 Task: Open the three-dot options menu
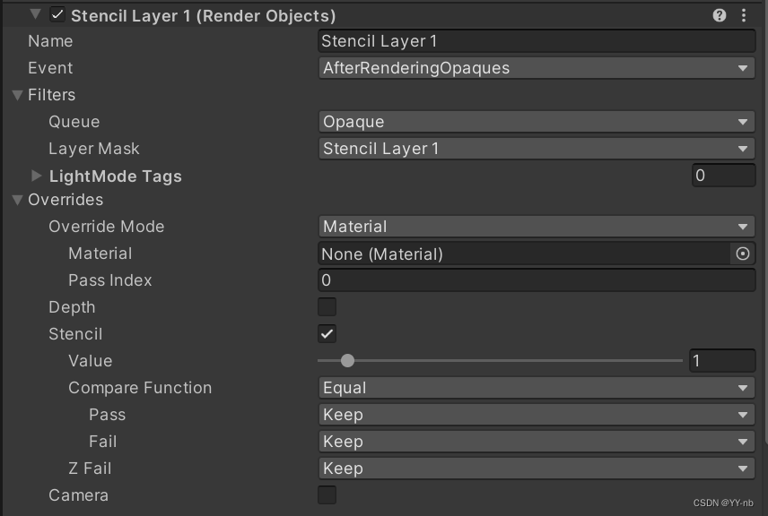tap(744, 15)
